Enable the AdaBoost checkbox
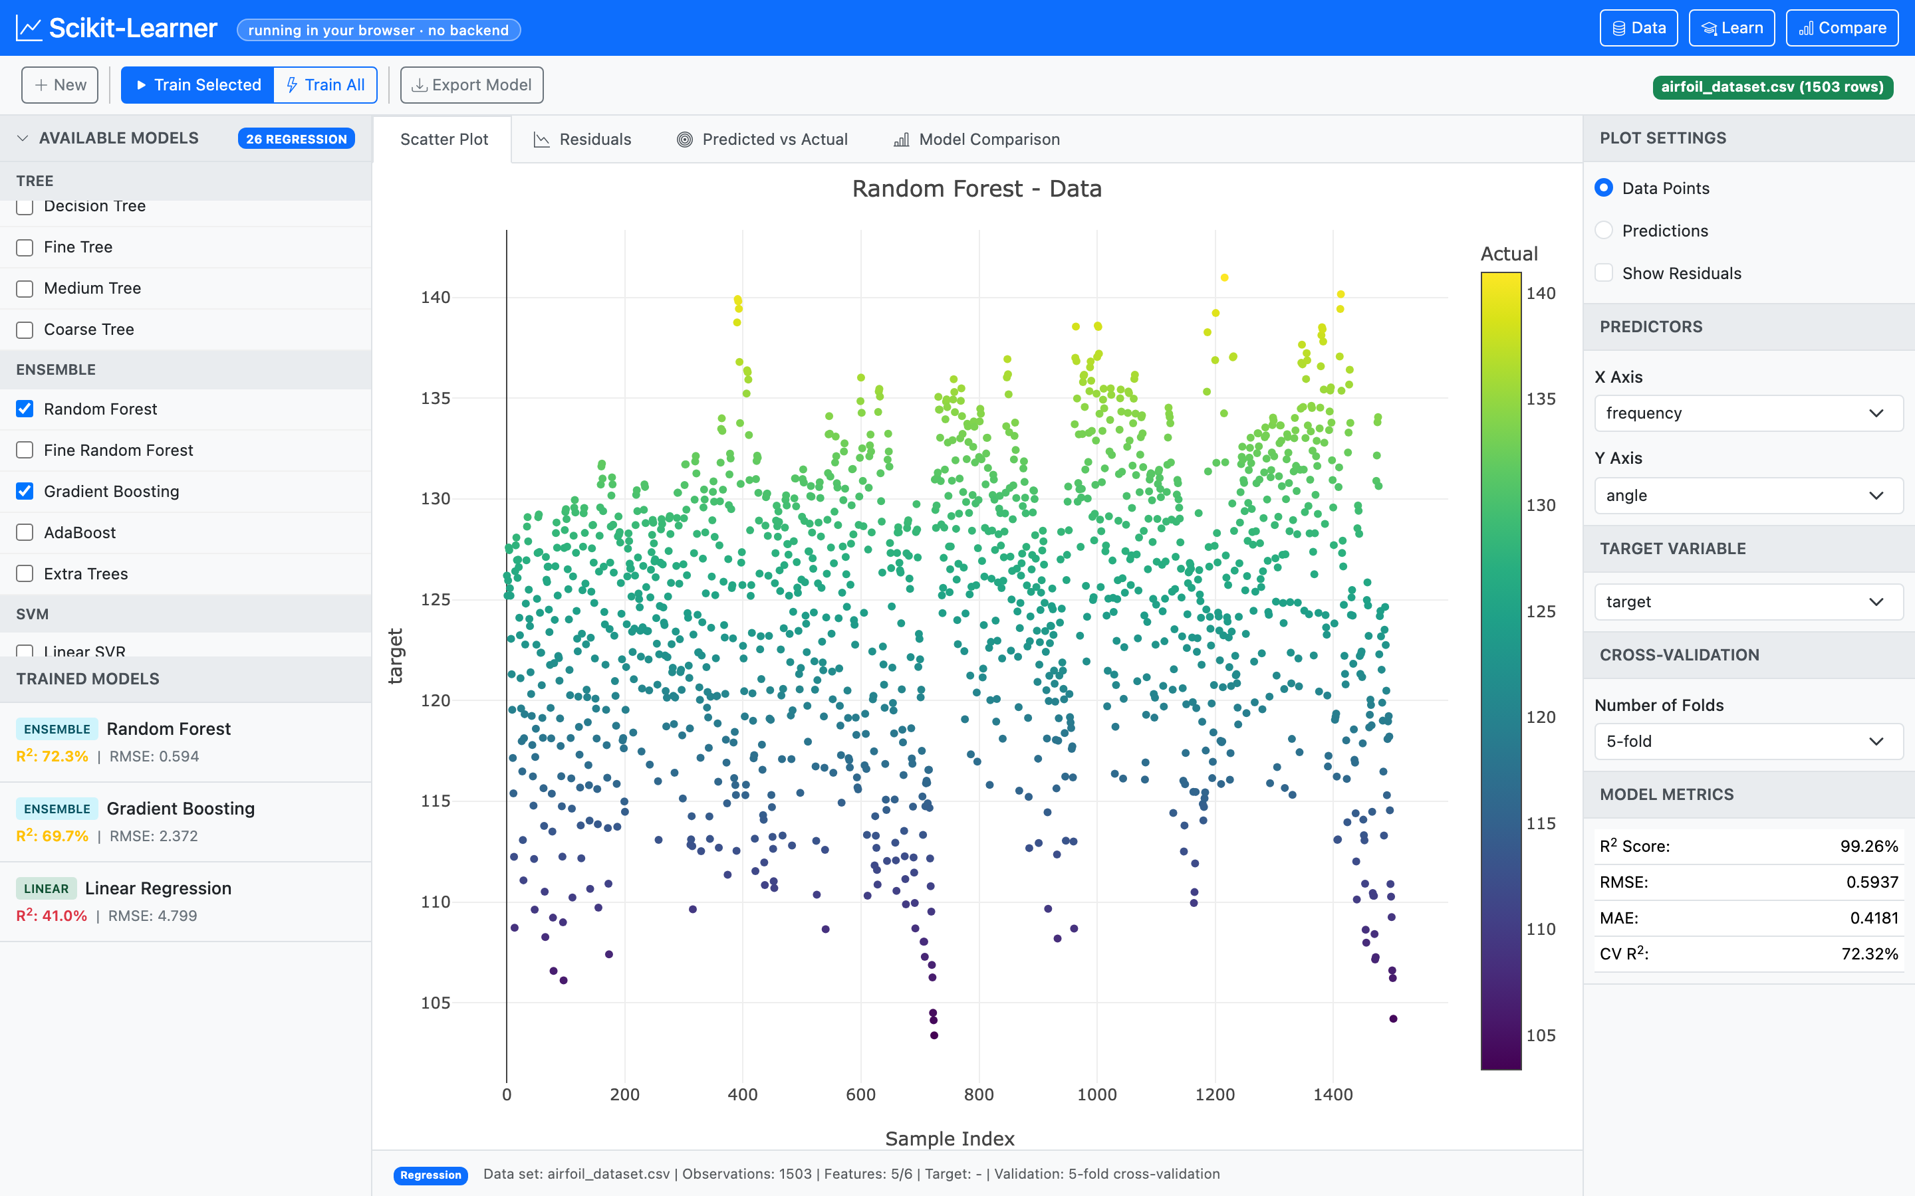This screenshot has width=1915, height=1196. click(x=25, y=532)
